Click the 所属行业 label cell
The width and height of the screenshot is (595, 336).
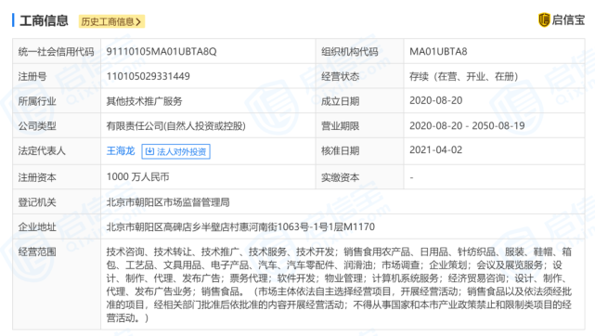57,101
